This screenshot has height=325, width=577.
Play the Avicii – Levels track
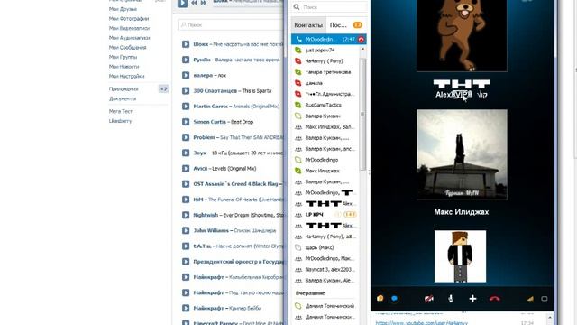[x=186, y=169]
